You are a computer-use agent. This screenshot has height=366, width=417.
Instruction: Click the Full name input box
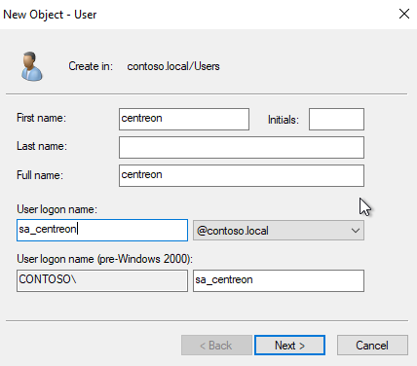[x=242, y=175]
